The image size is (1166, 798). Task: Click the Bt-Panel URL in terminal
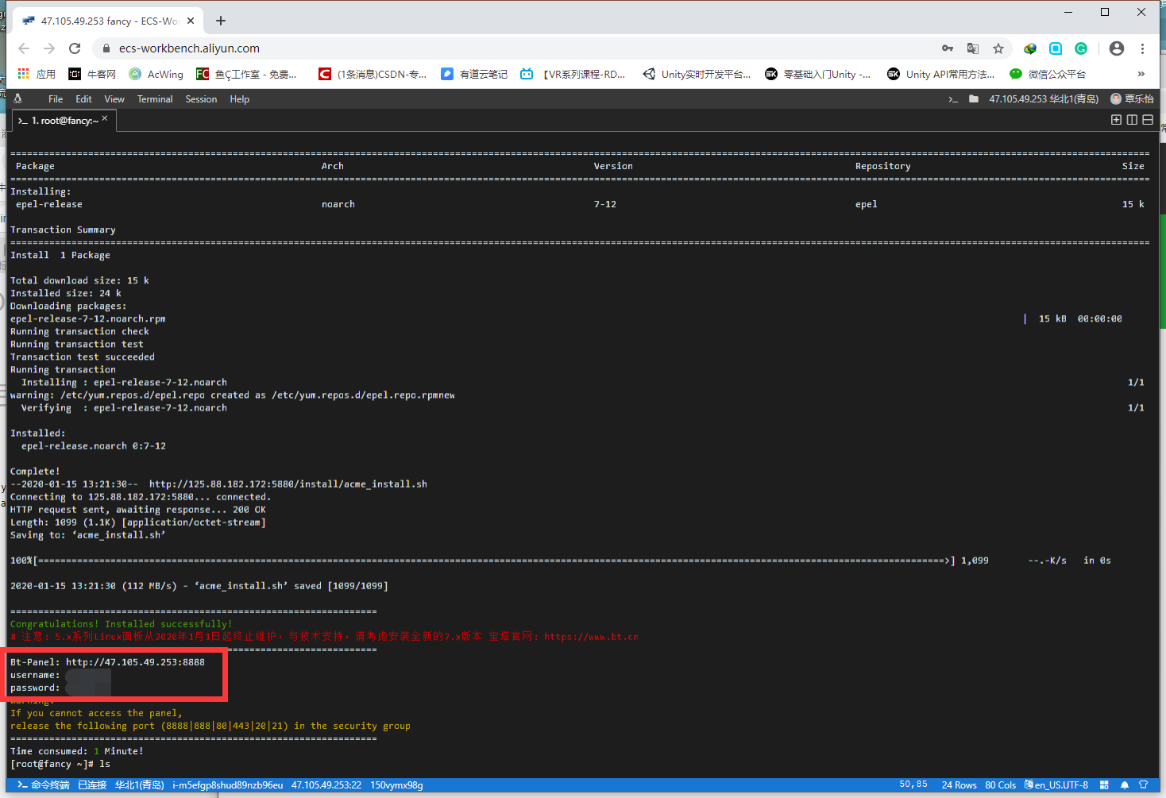135,662
